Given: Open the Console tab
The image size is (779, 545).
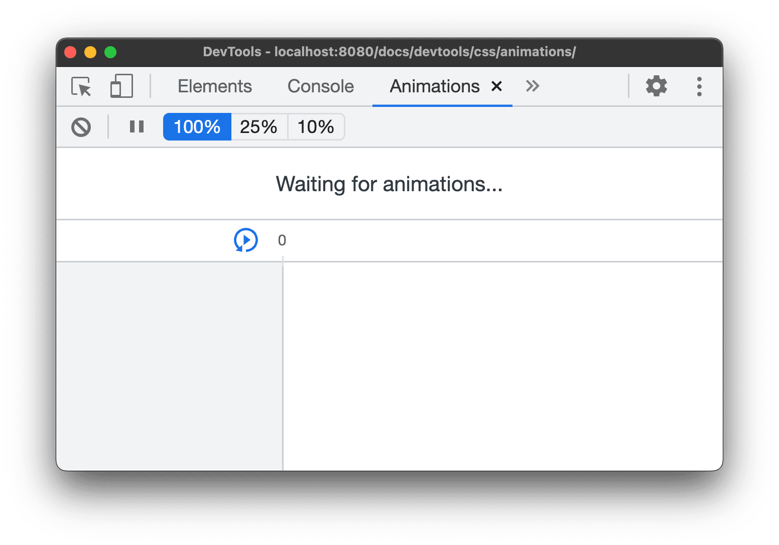Looking at the screenshot, I should tap(320, 86).
